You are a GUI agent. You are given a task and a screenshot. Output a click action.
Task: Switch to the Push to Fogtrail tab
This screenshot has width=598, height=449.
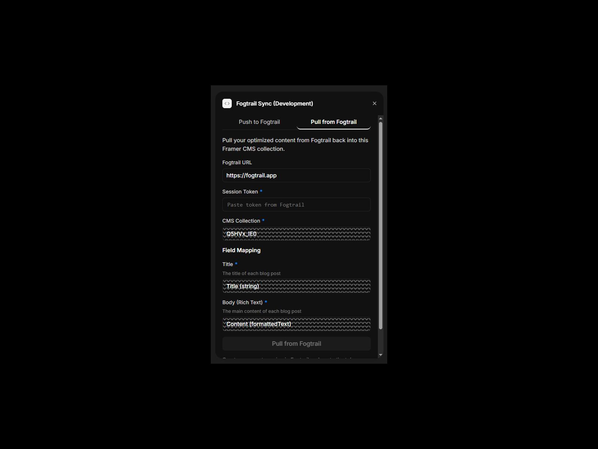[259, 122]
